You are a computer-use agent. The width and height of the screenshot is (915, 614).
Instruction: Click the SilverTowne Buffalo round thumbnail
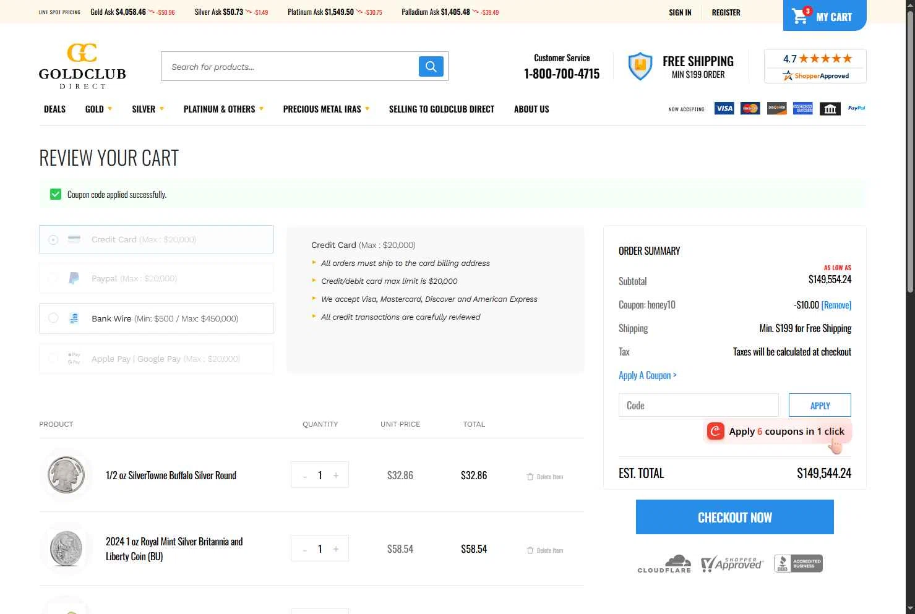pyautogui.click(x=66, y=475)
